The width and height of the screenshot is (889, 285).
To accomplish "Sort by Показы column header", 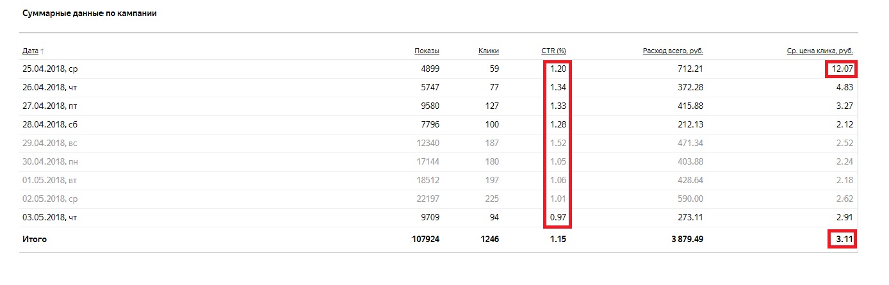I will [x=427, y=51].
